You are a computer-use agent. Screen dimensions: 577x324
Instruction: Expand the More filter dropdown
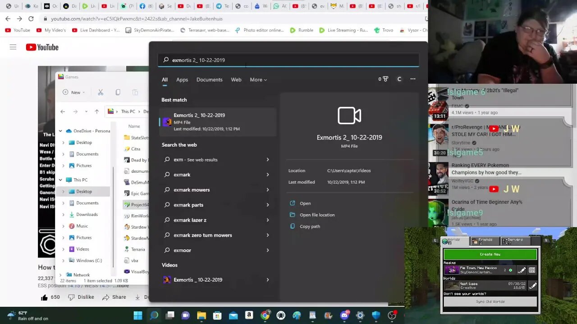[258, 80]
